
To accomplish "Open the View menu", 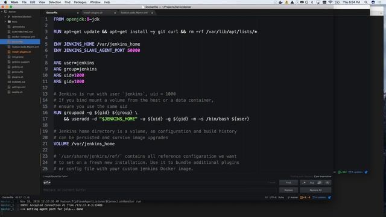I will pos(42,2).
